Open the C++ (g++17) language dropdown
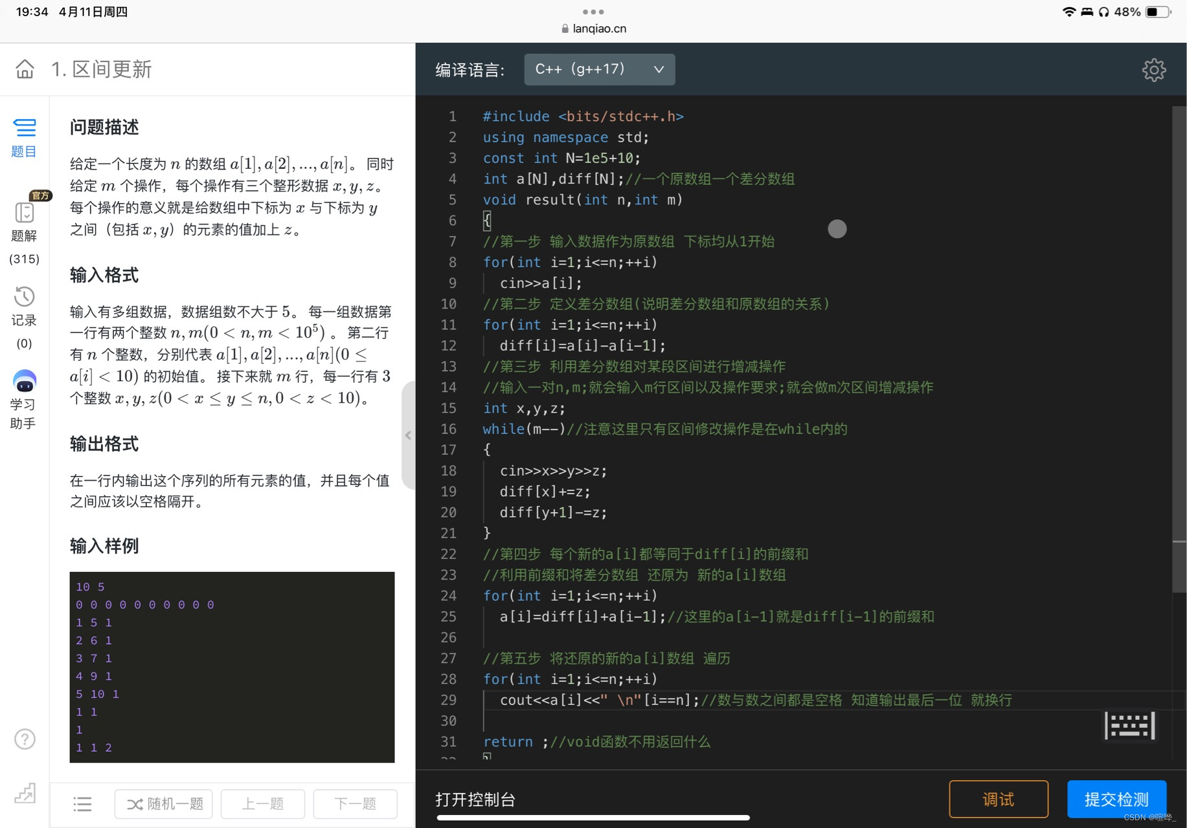1187x828 pixels. tap(600, 69)
